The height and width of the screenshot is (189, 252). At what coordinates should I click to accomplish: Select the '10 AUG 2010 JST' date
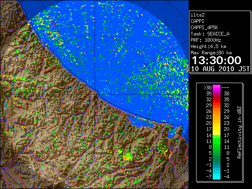coord(220,69)
